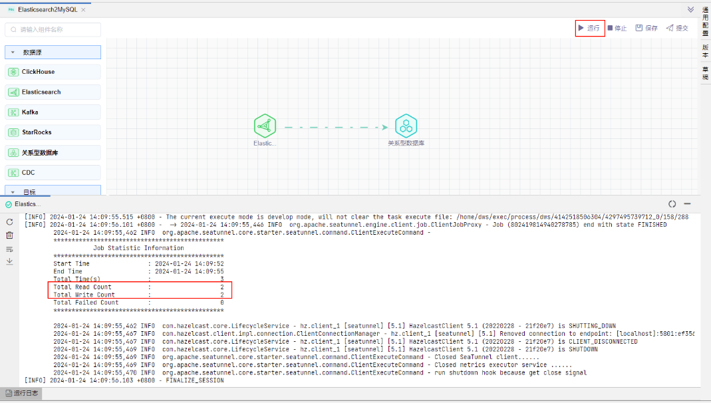Expand the double-chevron at top right
The image size is (711, 403).
click(x=690, y=9)
